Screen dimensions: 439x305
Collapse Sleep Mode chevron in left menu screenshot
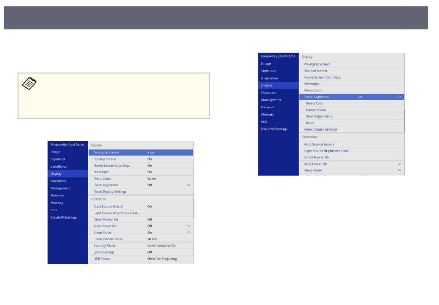189,232
